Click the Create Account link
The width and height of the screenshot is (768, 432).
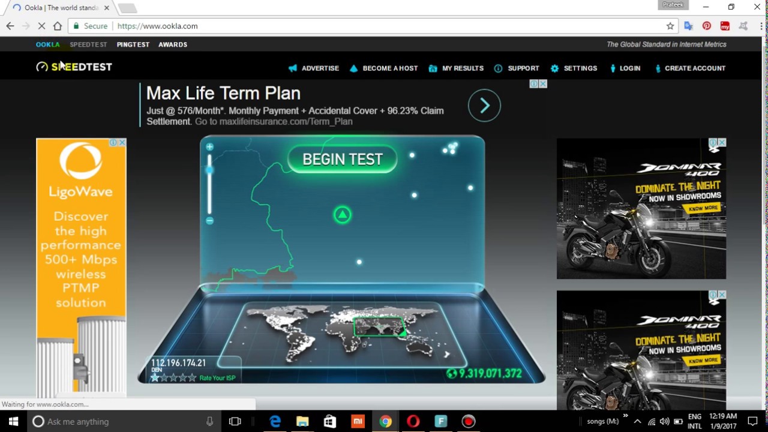[x=695, y=68]
